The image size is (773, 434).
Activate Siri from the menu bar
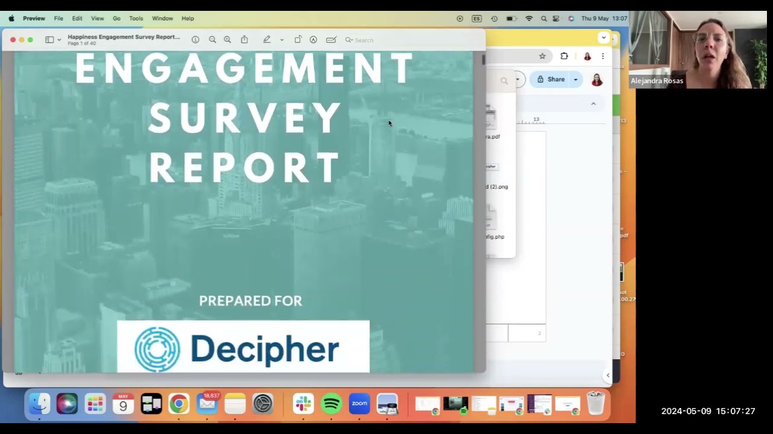(x=571, y=19)
